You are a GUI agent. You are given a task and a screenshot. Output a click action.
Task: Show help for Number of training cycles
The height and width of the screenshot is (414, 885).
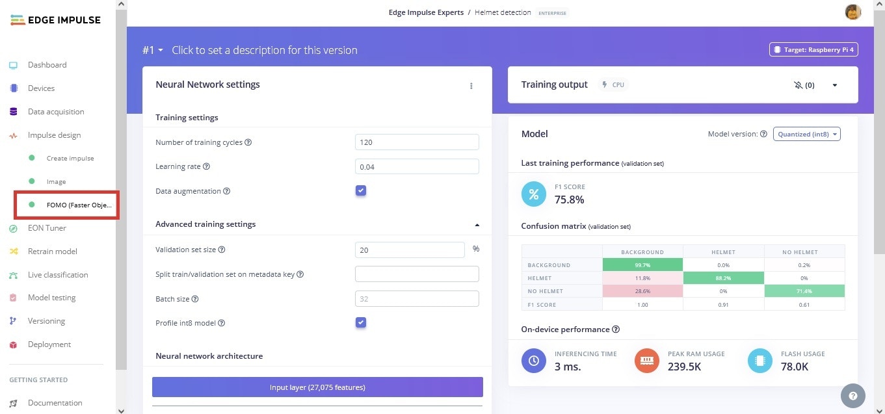248,142
